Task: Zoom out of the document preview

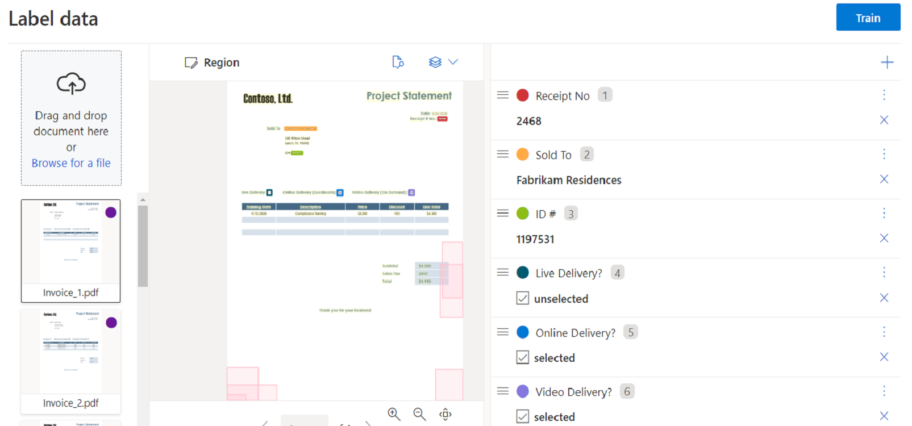Action: pos(419,414)
